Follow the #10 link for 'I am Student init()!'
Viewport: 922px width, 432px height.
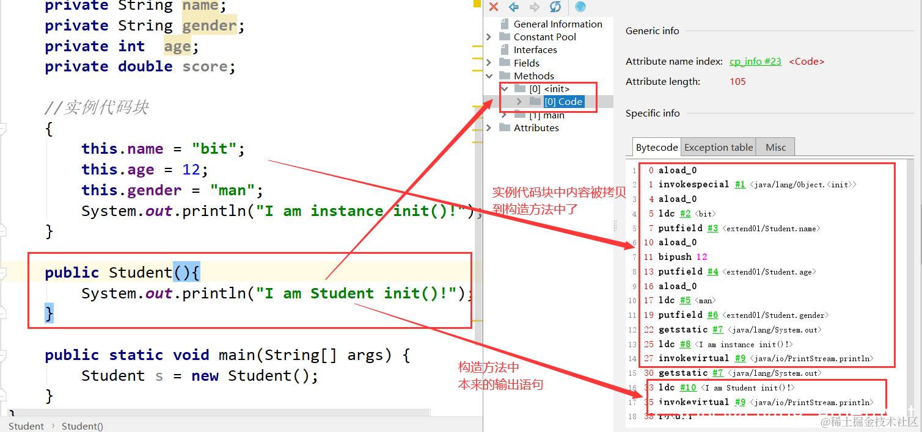tap(688, 387)
